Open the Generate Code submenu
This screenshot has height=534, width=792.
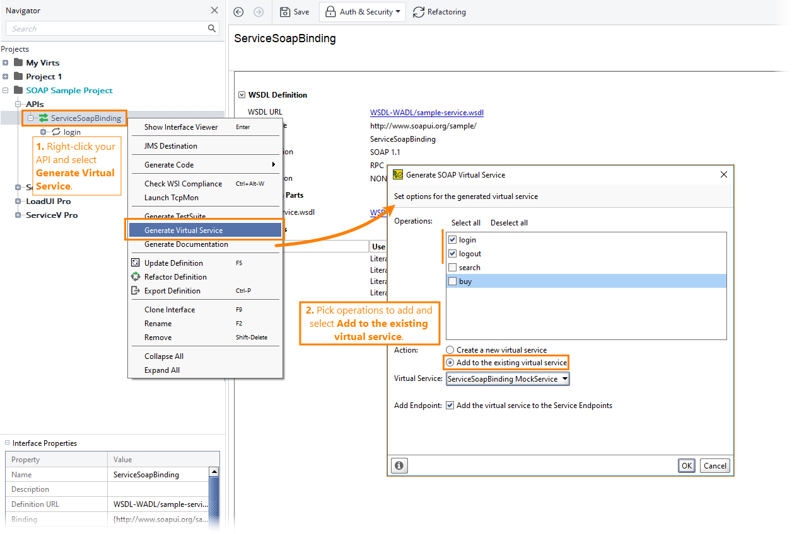point(205,164)
